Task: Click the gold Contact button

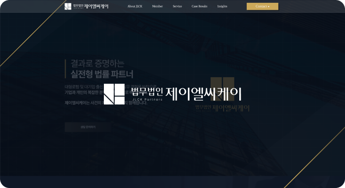Action: (262, 7)
